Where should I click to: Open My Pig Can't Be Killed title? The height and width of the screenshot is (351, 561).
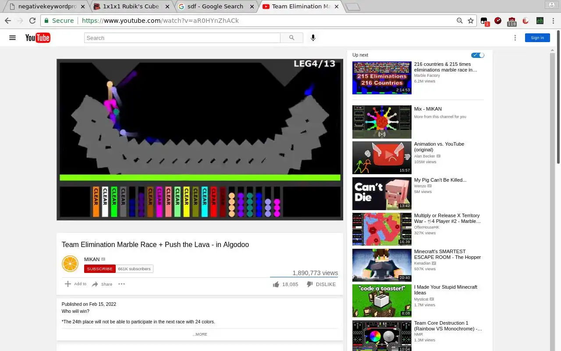click(x=440, y=180)
